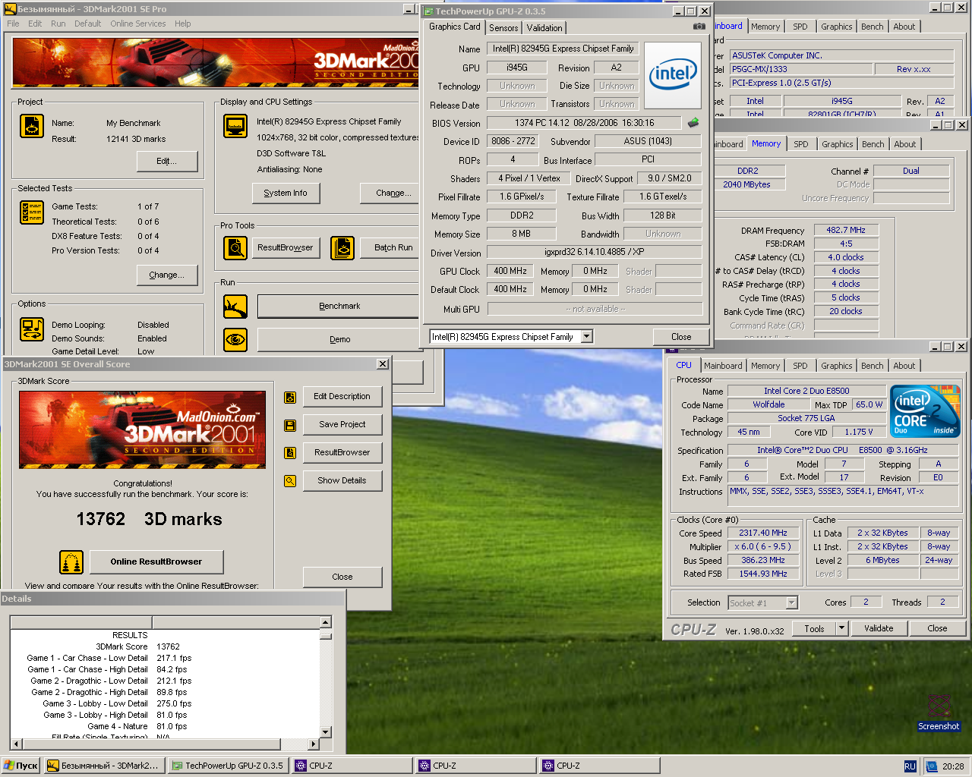Switch to the Mainboard tab in the bottom CPU-Z window
972x777 pixels.
click(723, 366)
